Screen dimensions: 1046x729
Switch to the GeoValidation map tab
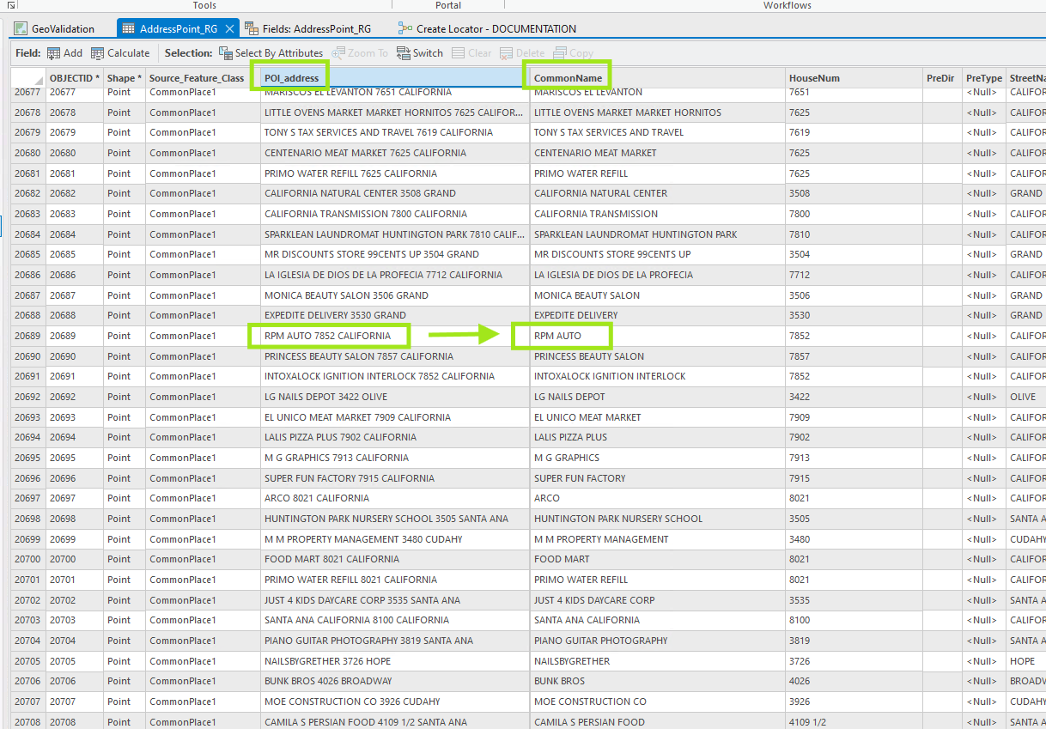(54, 28)
